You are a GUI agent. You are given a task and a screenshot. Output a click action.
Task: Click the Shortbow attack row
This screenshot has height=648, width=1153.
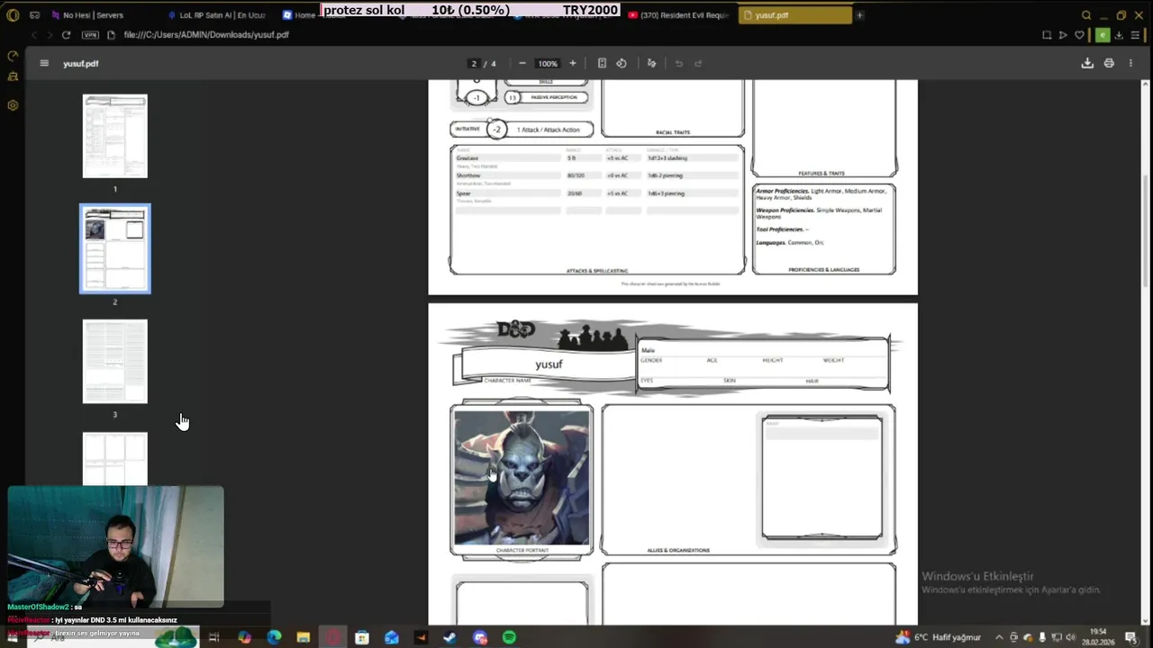point(597,175)
